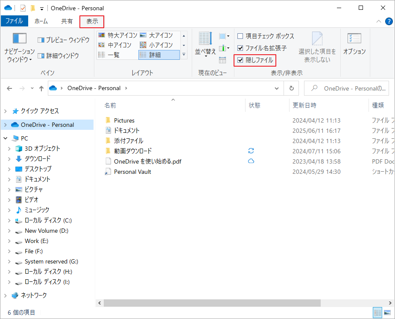The image size is (395, 319).
Task: Go back with the back arrow
Action: pyautogui.click(x=9, y=88)
